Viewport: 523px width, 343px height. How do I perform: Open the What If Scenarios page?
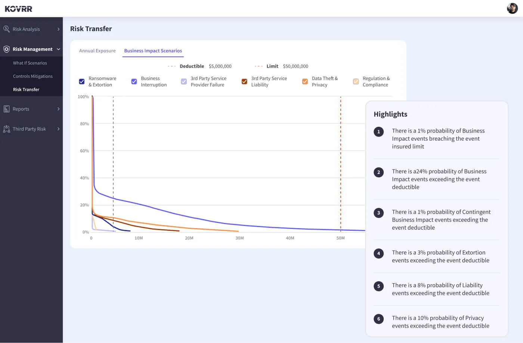(x=30, y=63)
